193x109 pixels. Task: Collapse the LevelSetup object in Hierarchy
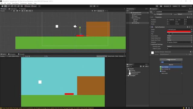(131, 18)
